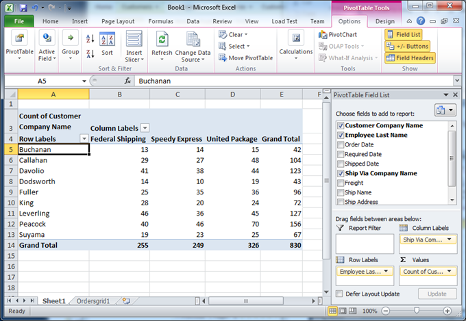Click zoom out minus button
This screenshot has width=466, height=321.
coord(385,311)
